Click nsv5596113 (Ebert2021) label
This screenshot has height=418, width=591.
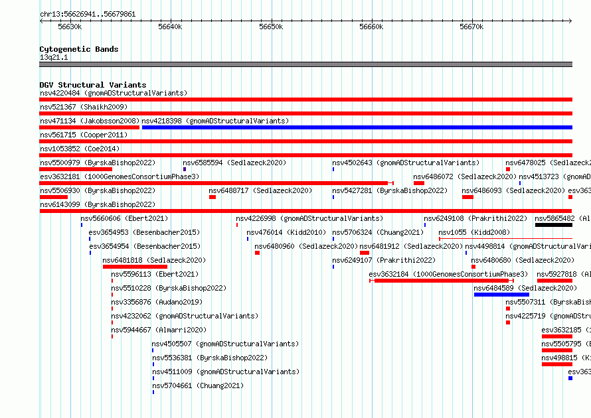click(155, 274)
